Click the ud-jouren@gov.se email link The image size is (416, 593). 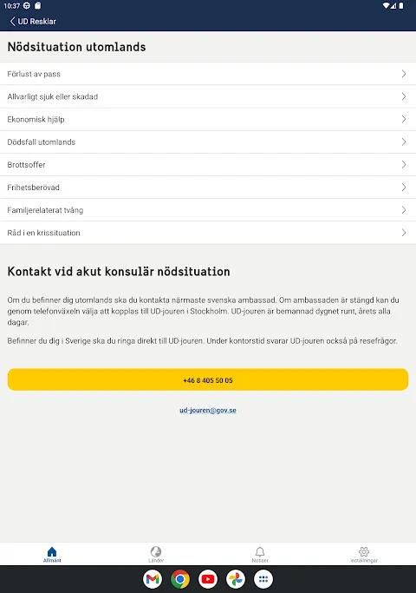pos(208,411)
